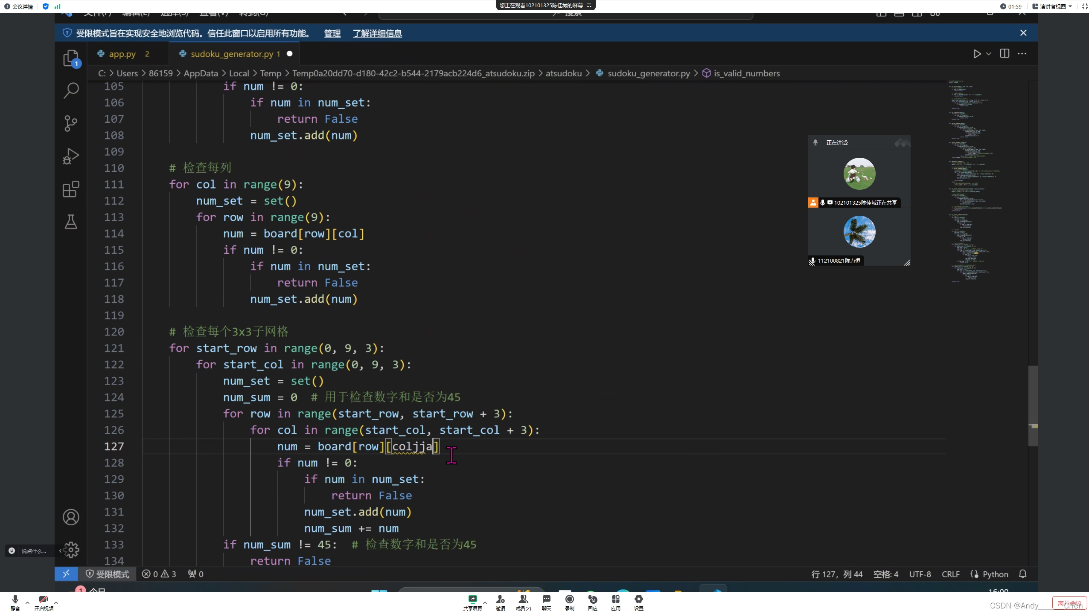
Task: Click atsudoku folder in breadcrumb
Action: [x=564, y=73]
